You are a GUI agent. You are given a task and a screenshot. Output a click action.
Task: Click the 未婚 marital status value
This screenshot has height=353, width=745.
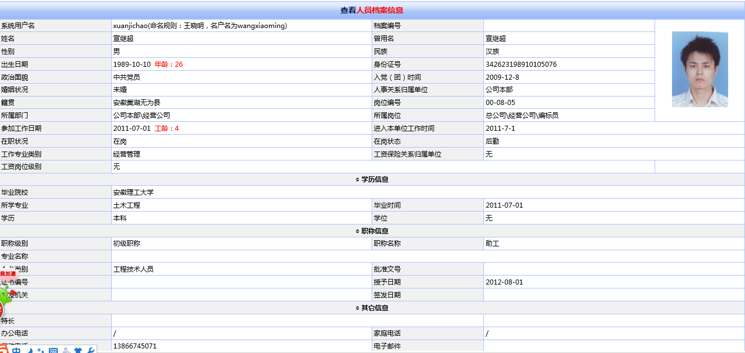pos(120,90)
